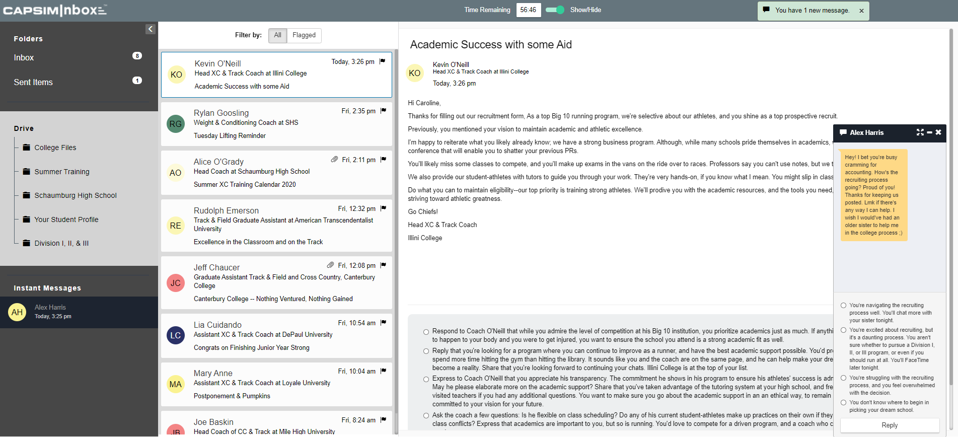Toggle the Show/Hide timer switch

tap(555, 10)
